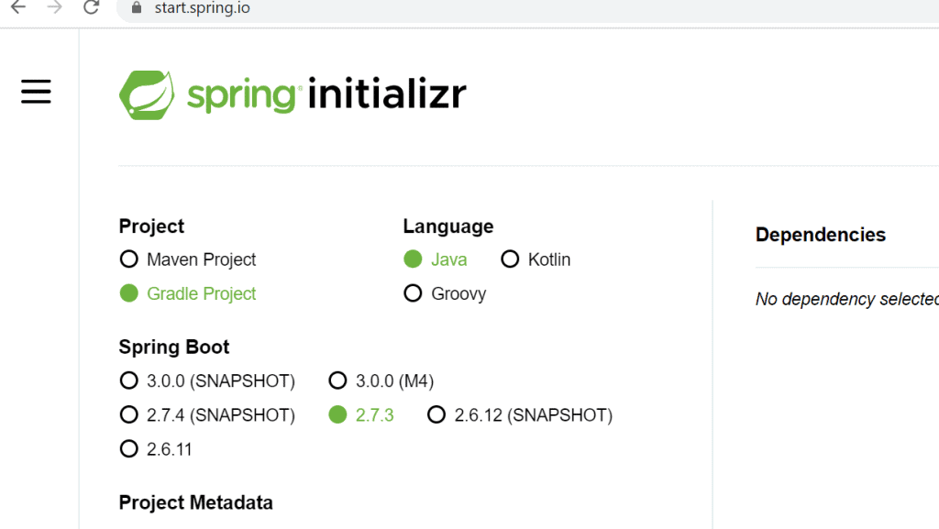Click the Dependencies section heading
This screenshot has height=529, width=939.
tap(820, 235)
